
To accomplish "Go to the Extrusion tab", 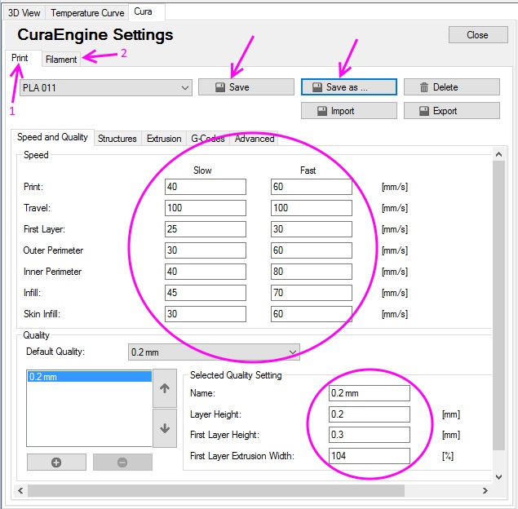I will coord(164,139).
